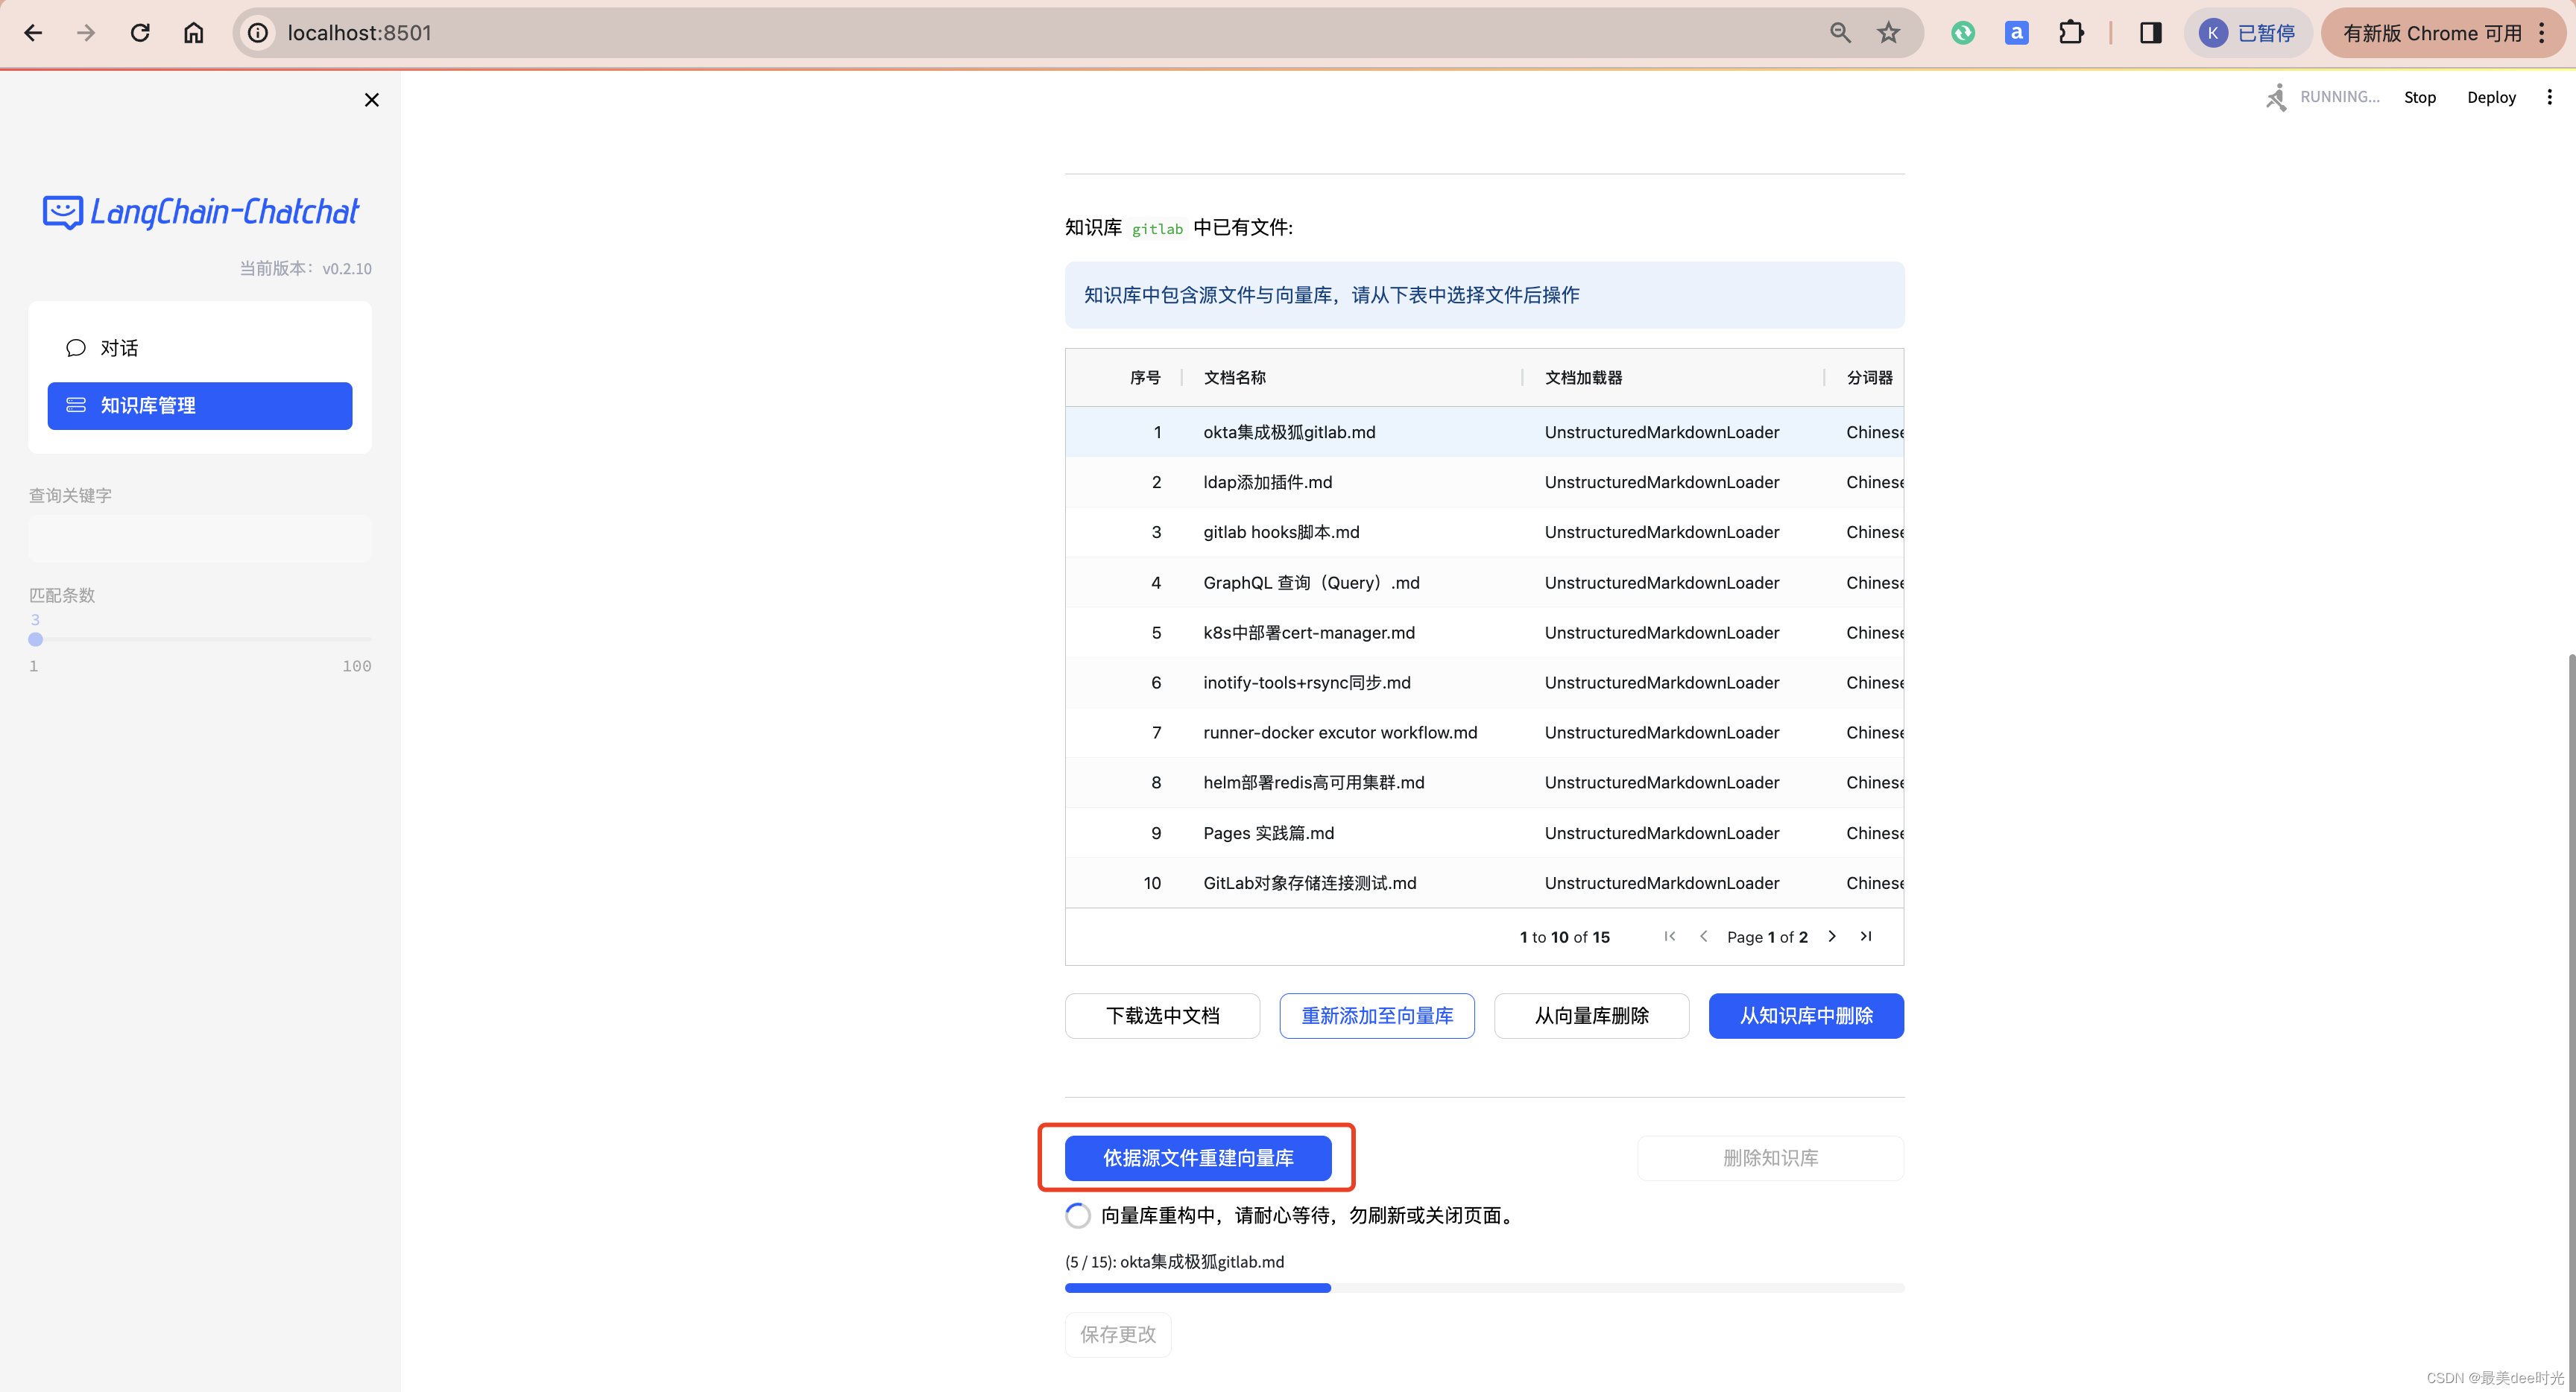Screen dimensions: 2576x1392
Task: Click the loading spinner beside 向量库重构中
Action: tap(1077, 1216)
